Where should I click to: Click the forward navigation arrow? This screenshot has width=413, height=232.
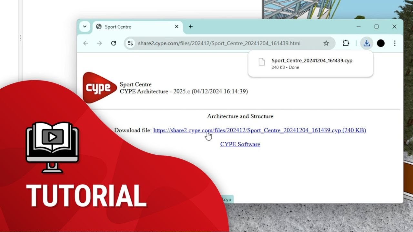99,43
